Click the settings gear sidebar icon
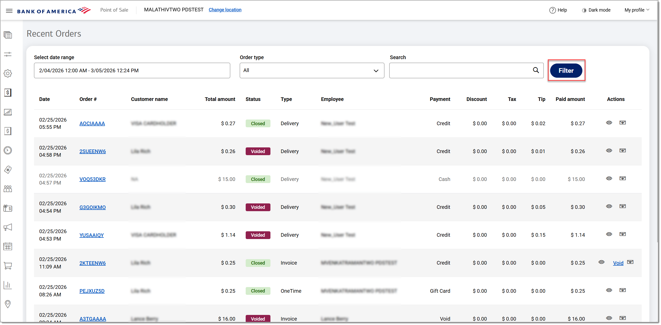Screen dimensions: 661x325 (8, 74)
